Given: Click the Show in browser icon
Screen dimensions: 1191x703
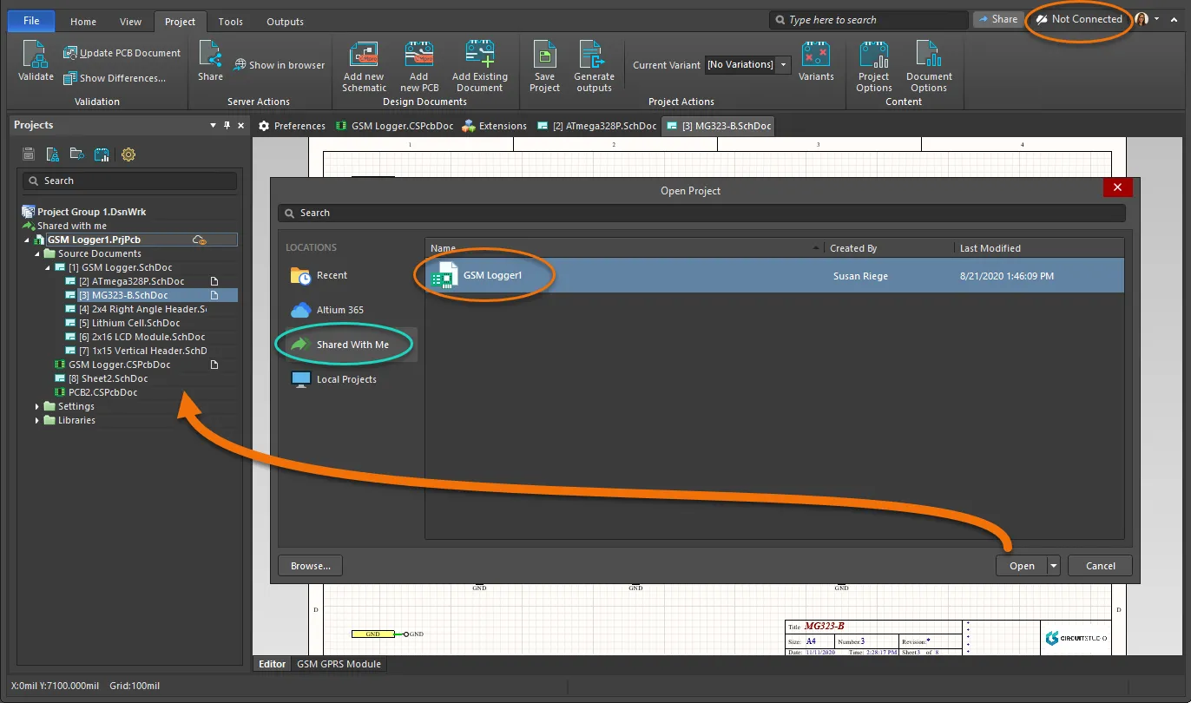Looking at the screenshot, I should [240, 65].
